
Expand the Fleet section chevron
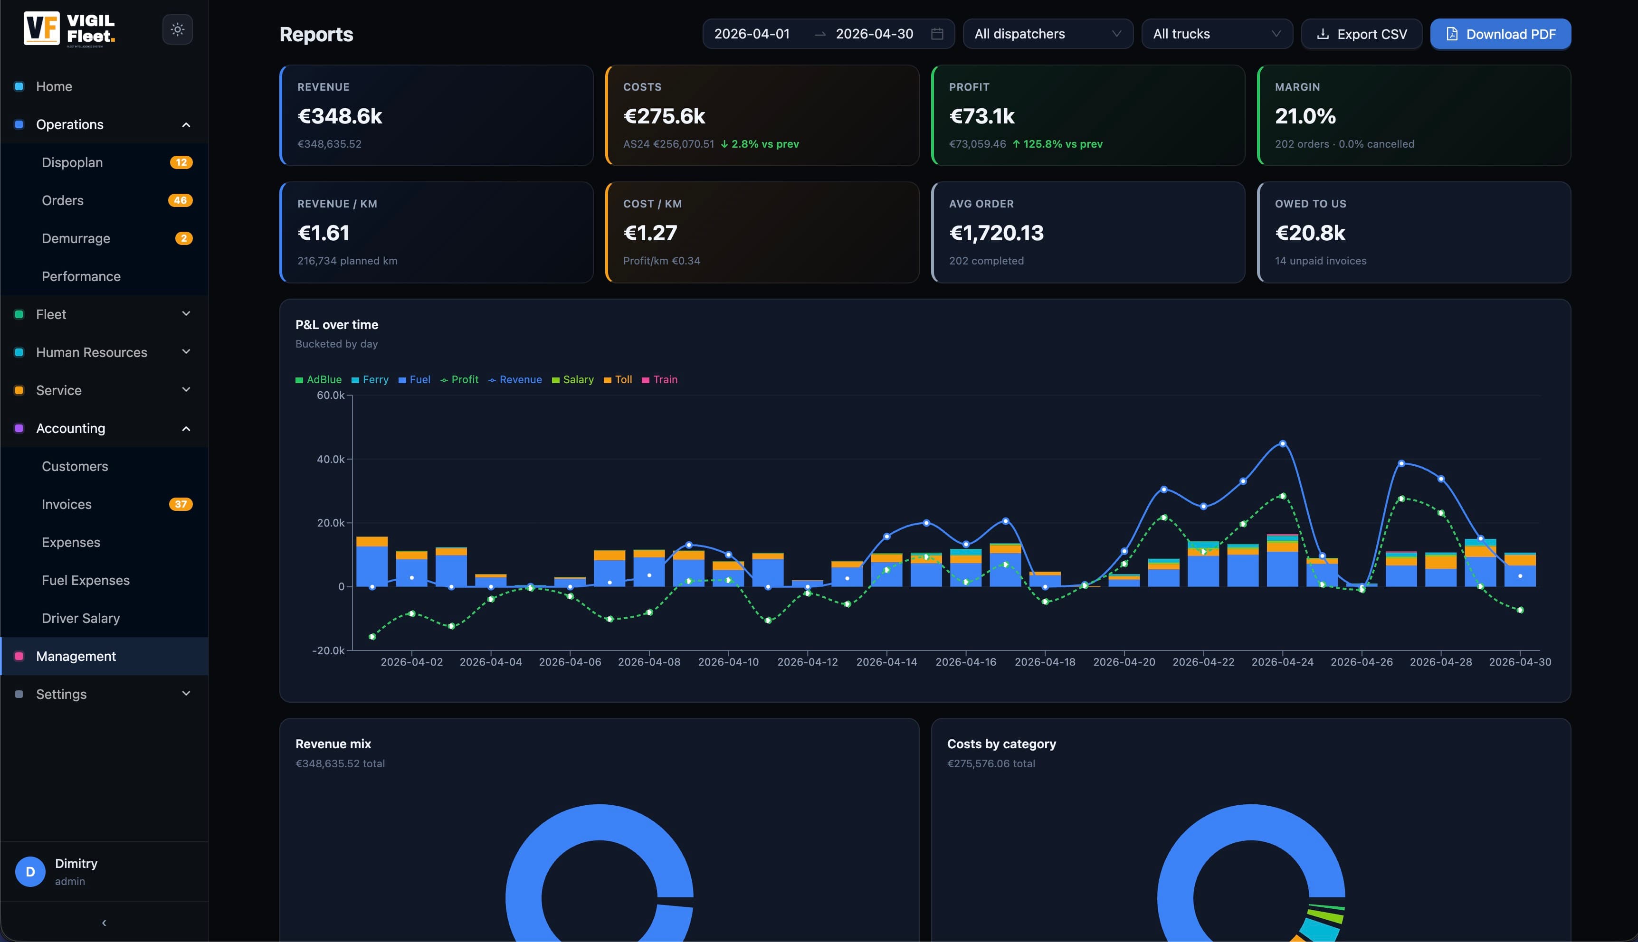click(186, 314)
